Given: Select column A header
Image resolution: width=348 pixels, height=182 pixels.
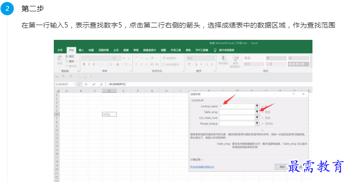Looking at the screenshot, I should [67, 91].
